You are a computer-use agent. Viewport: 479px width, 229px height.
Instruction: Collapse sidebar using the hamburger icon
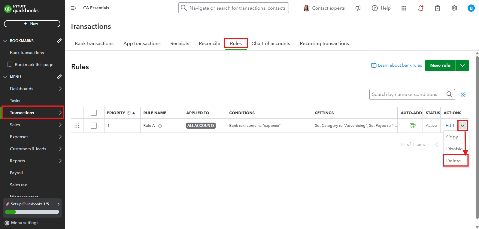(x=73, y=8)
